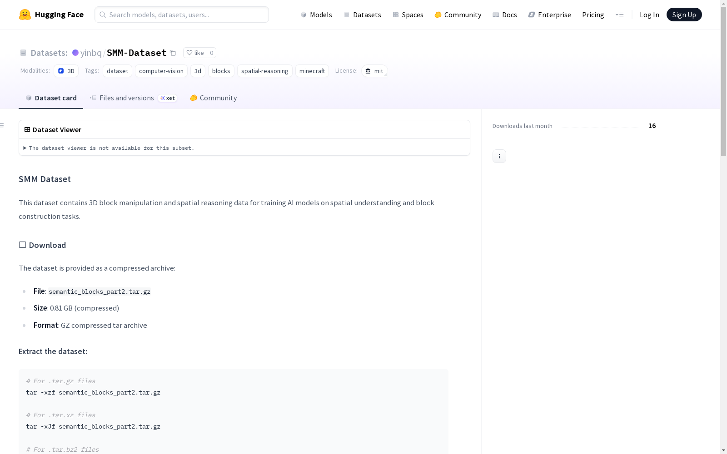Open Docs in the navbar
The height and width of the screenshot is (454, 727).
[505, 15]
